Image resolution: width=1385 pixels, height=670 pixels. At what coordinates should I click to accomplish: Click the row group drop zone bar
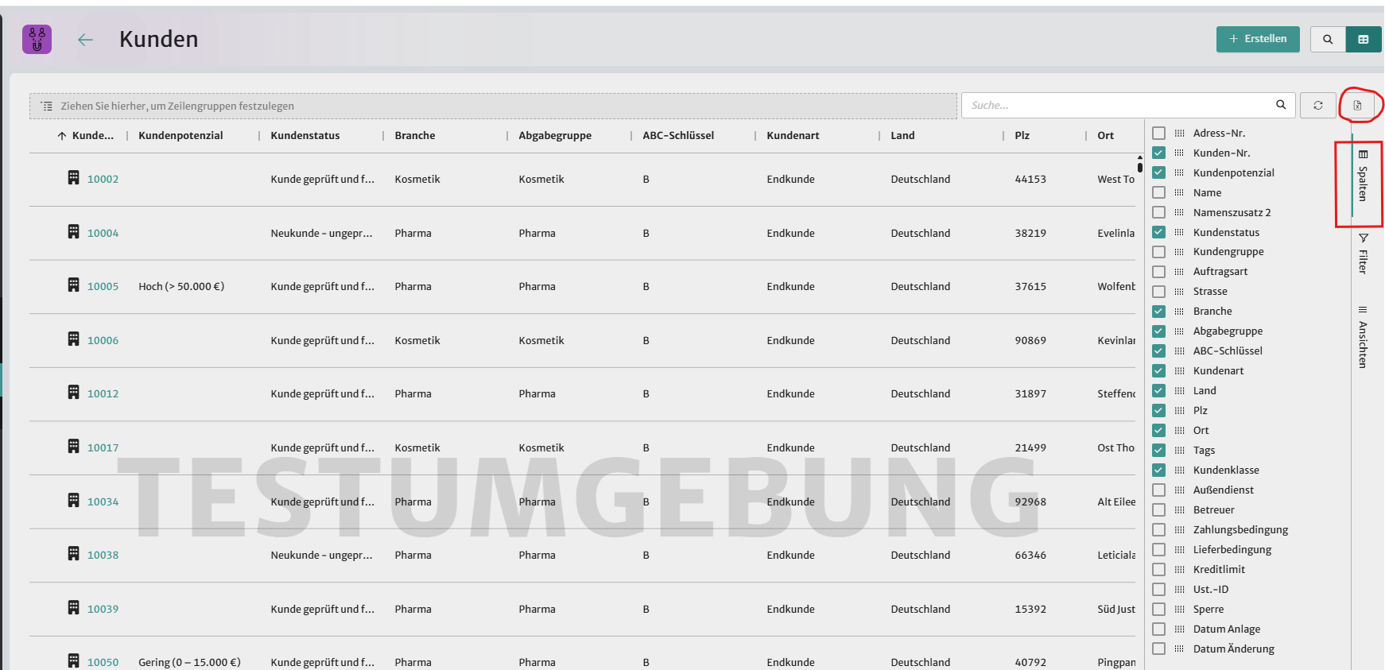pyautogui.click(x=493, y=106)
